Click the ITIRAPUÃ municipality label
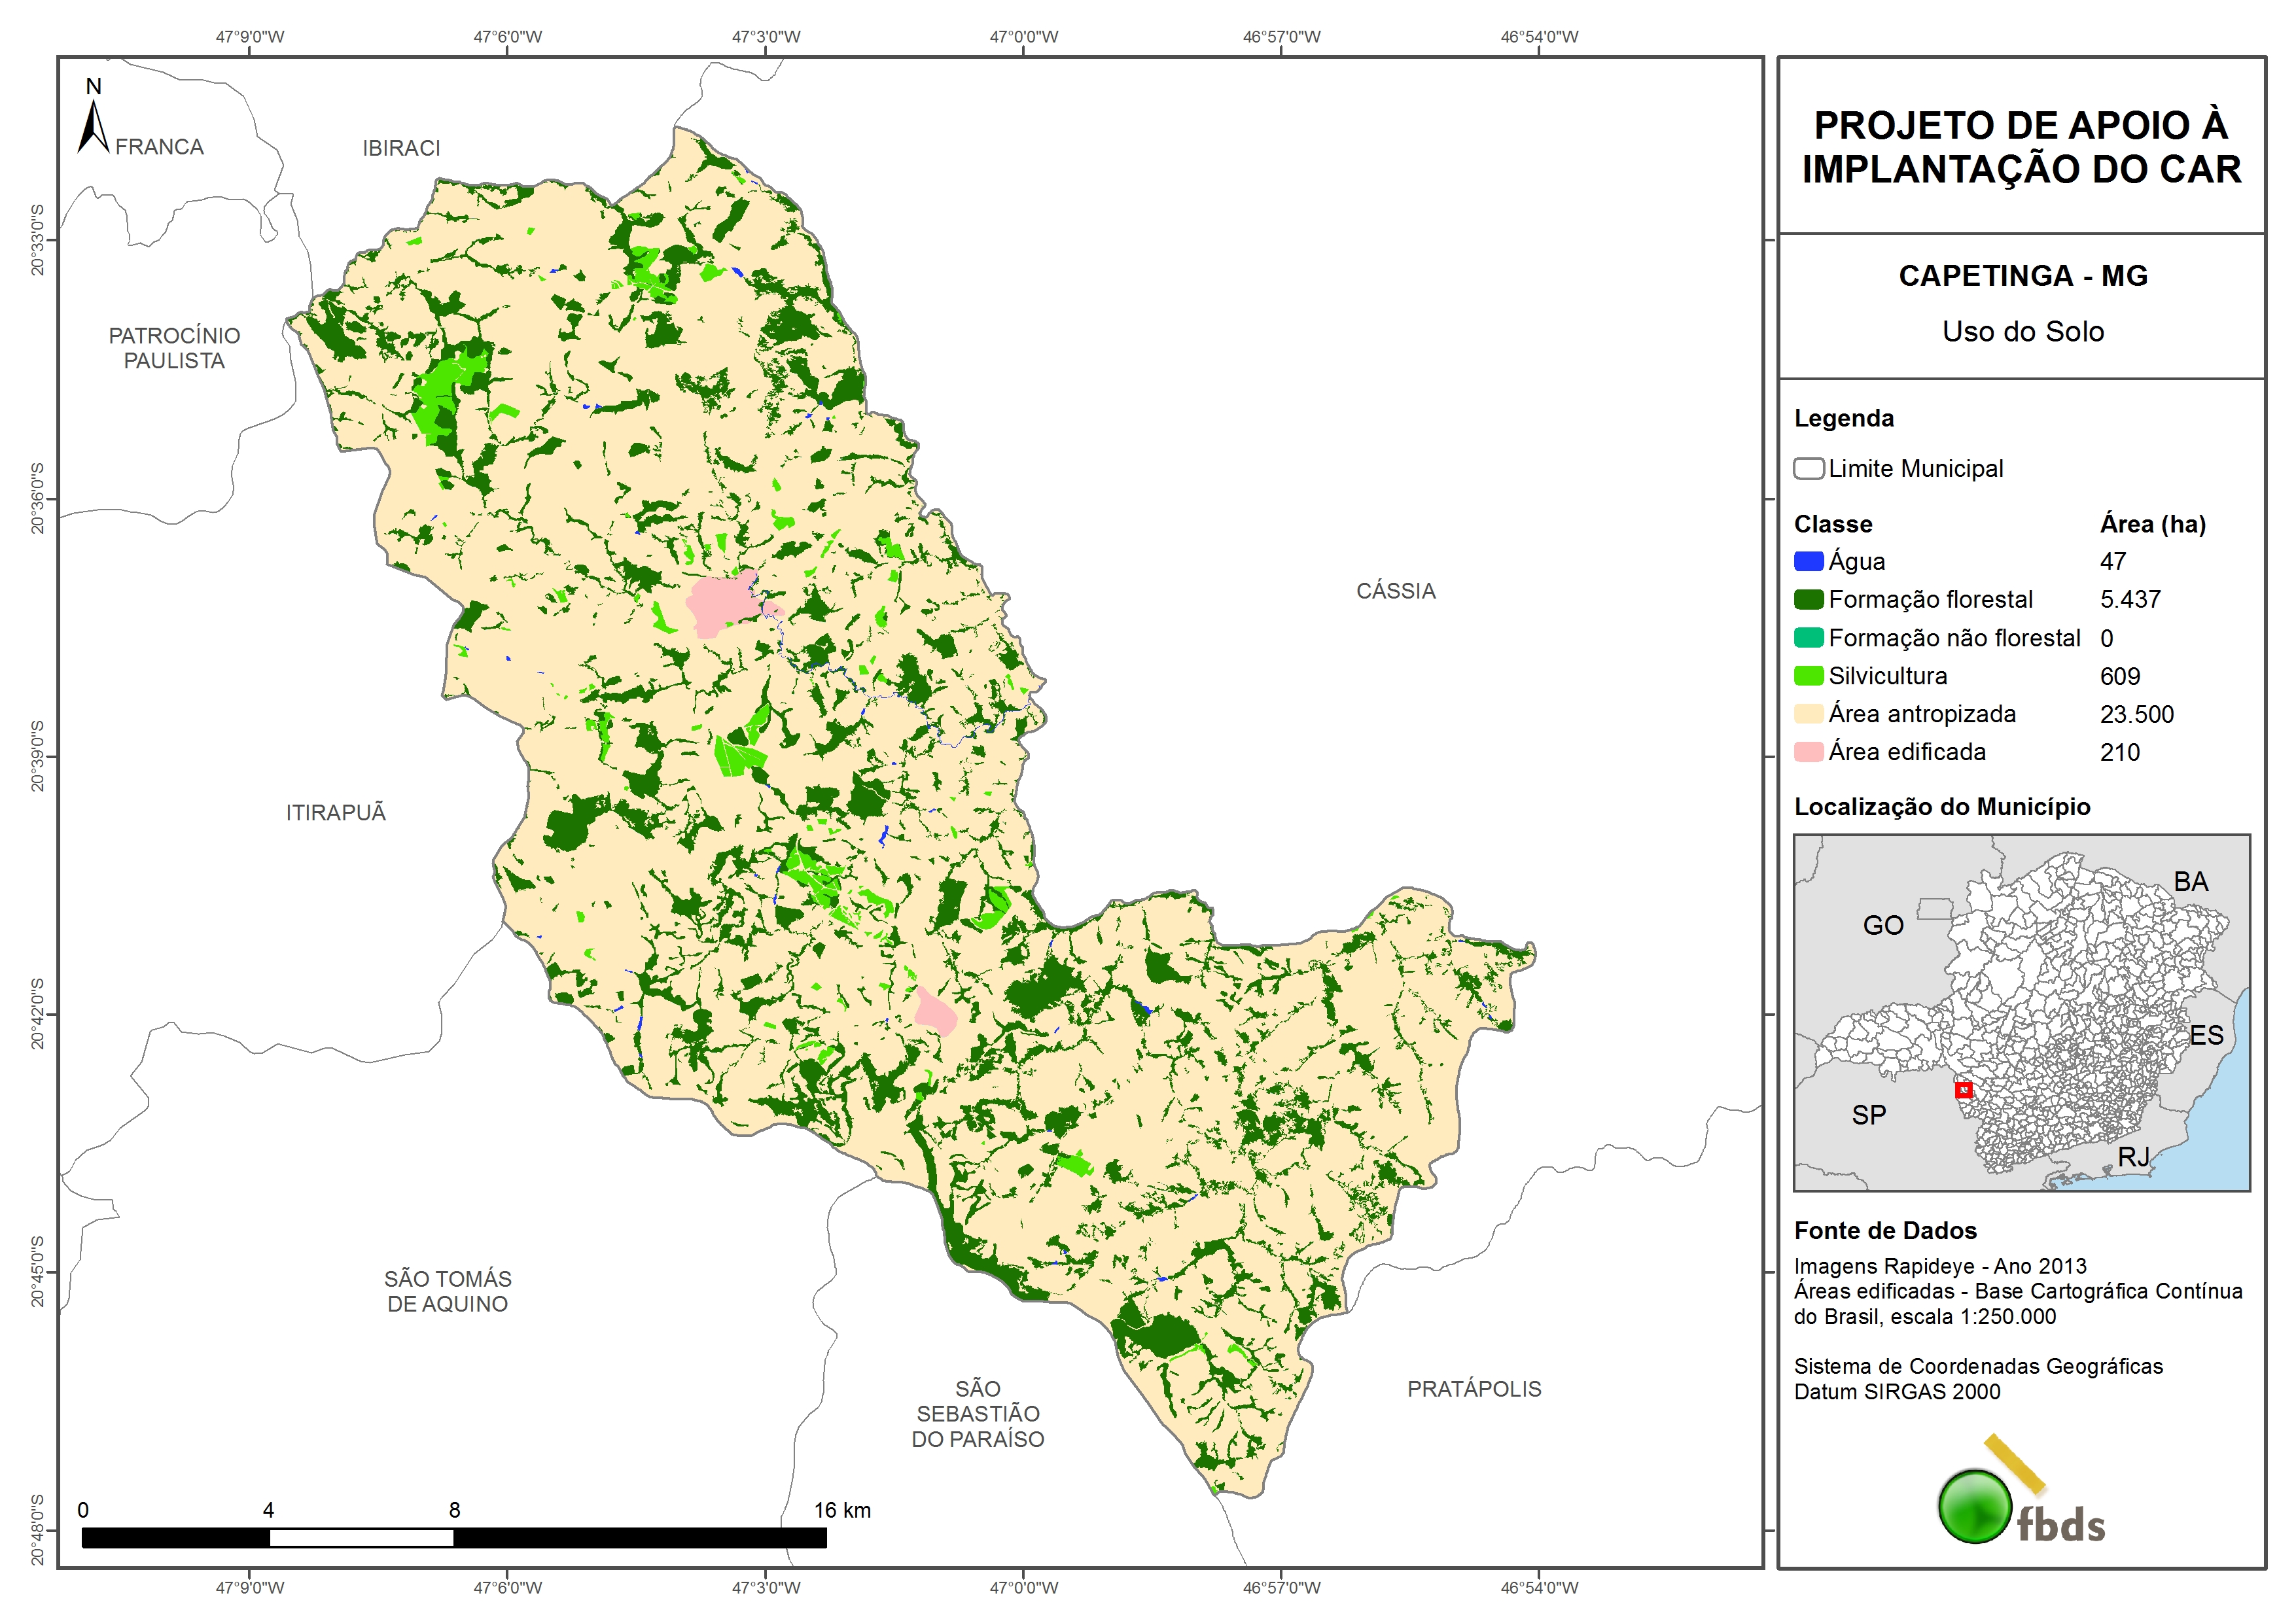This screenshot has width=2296, height=1623. (336, 813)
